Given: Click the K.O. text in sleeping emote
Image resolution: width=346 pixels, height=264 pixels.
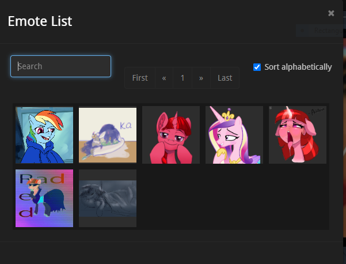Looking at the screenshot, I should (x=126, y=126).
